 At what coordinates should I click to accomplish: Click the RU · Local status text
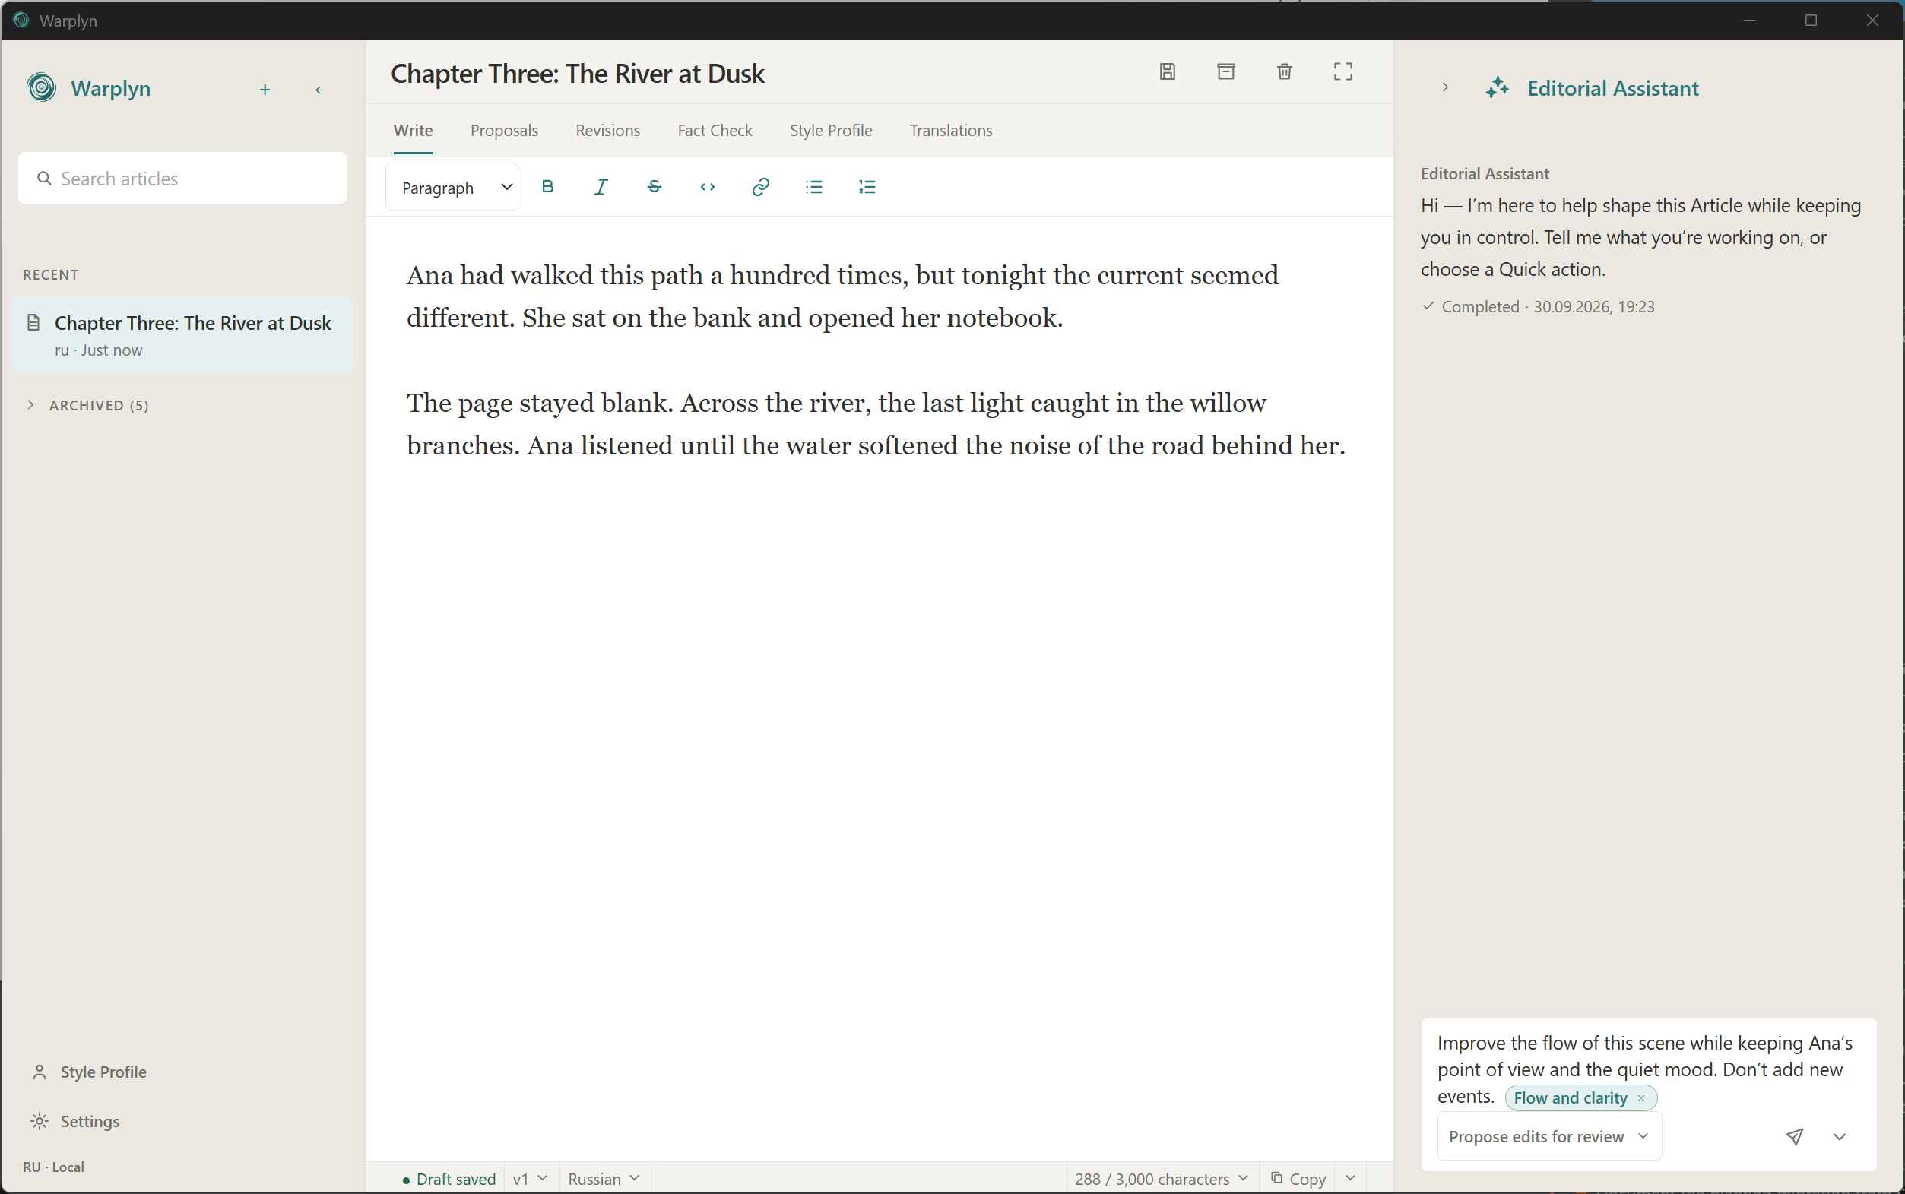tap(54, 1167)
